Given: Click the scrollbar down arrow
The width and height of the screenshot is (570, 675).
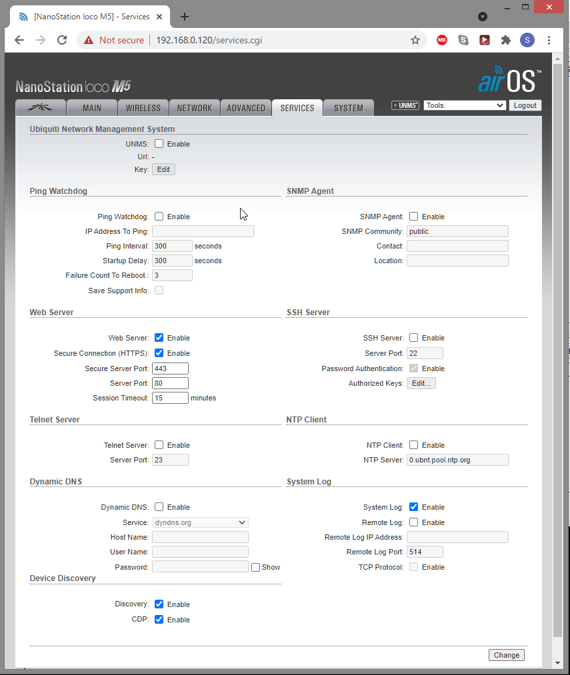Looking at the screenshot, I should click(557, 663).
